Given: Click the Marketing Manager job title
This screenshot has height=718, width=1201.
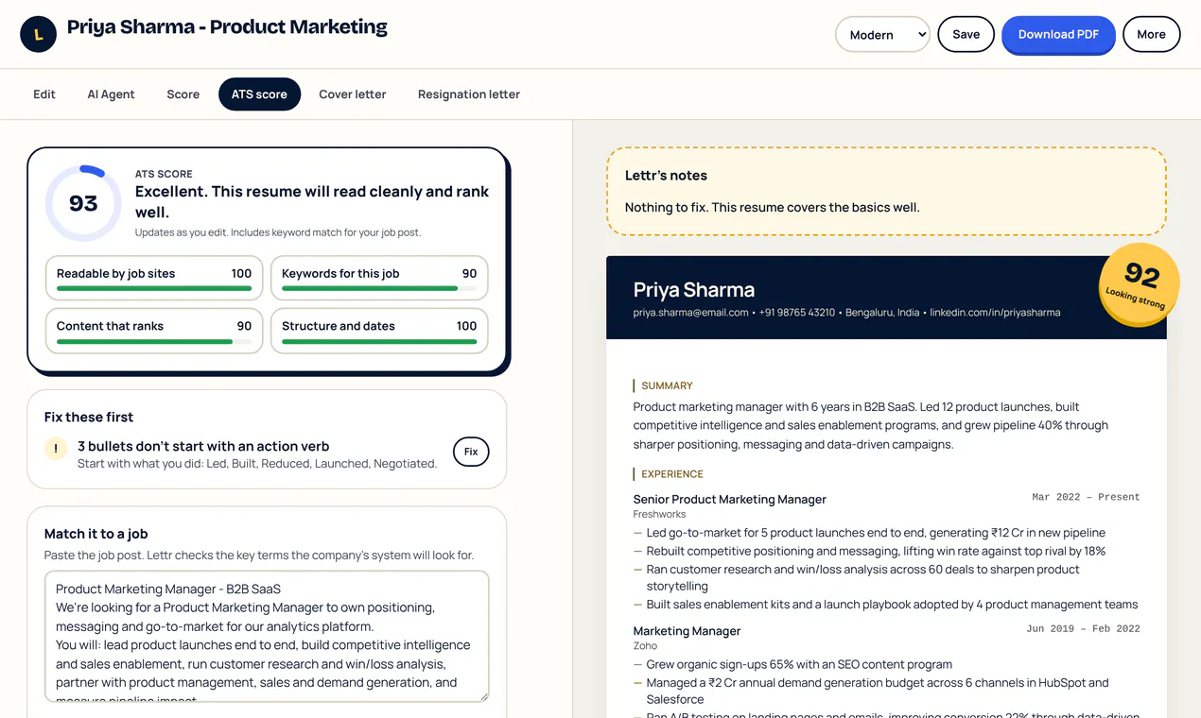Looking at the screenshot, I should click(687, 631).
